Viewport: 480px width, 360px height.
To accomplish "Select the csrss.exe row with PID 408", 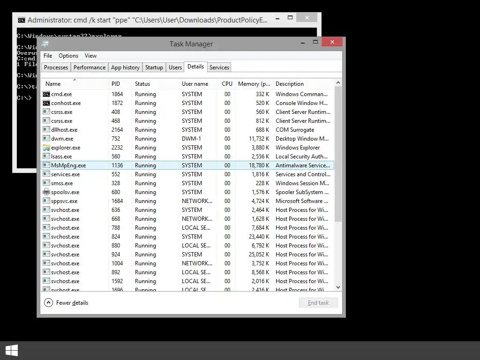I will [187, 112].
